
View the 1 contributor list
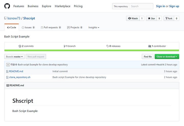[157, 46]
